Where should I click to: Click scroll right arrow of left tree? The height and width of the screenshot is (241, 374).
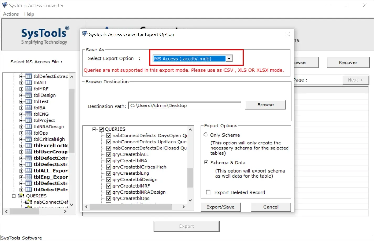[x=65, y=211]
